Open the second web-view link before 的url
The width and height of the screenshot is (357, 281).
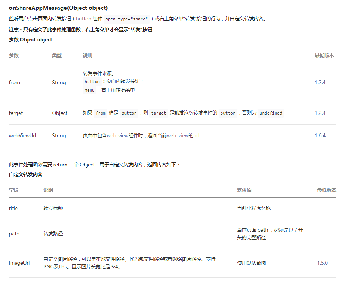(178, 136)
